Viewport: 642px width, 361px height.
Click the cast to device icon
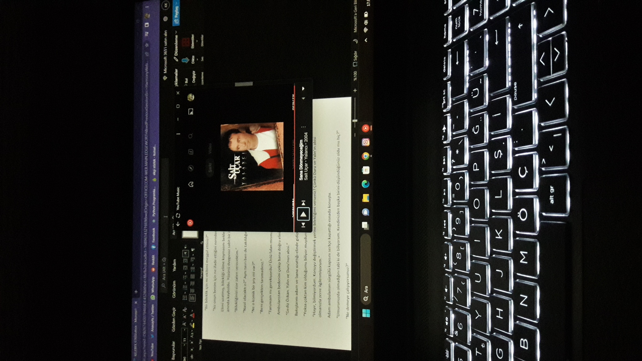tap(191, 112)
